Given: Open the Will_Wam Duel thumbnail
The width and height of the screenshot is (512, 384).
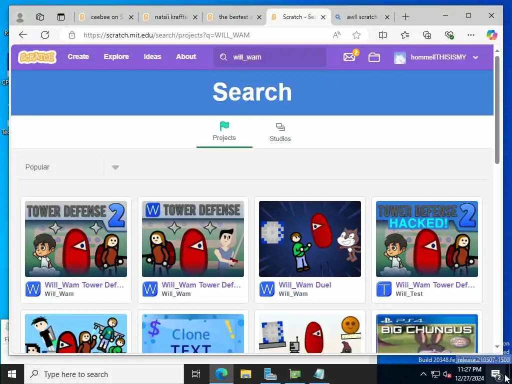Looking at the screenshot, I should (310, 238).
